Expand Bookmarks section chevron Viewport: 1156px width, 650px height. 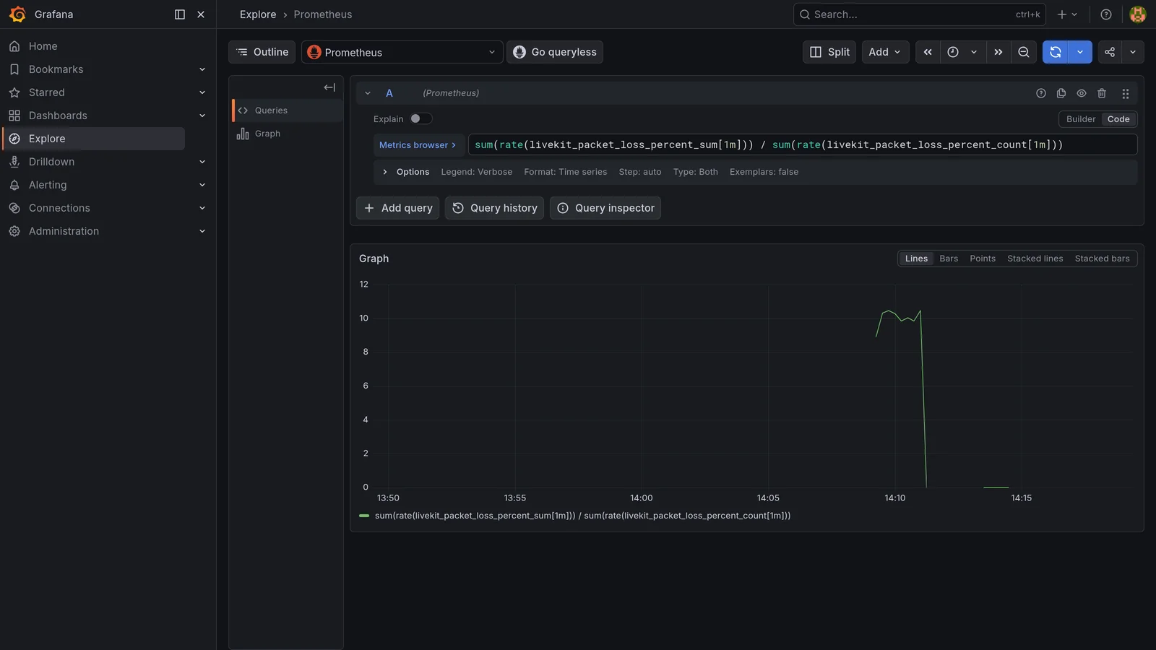click(x=202, y=69)
